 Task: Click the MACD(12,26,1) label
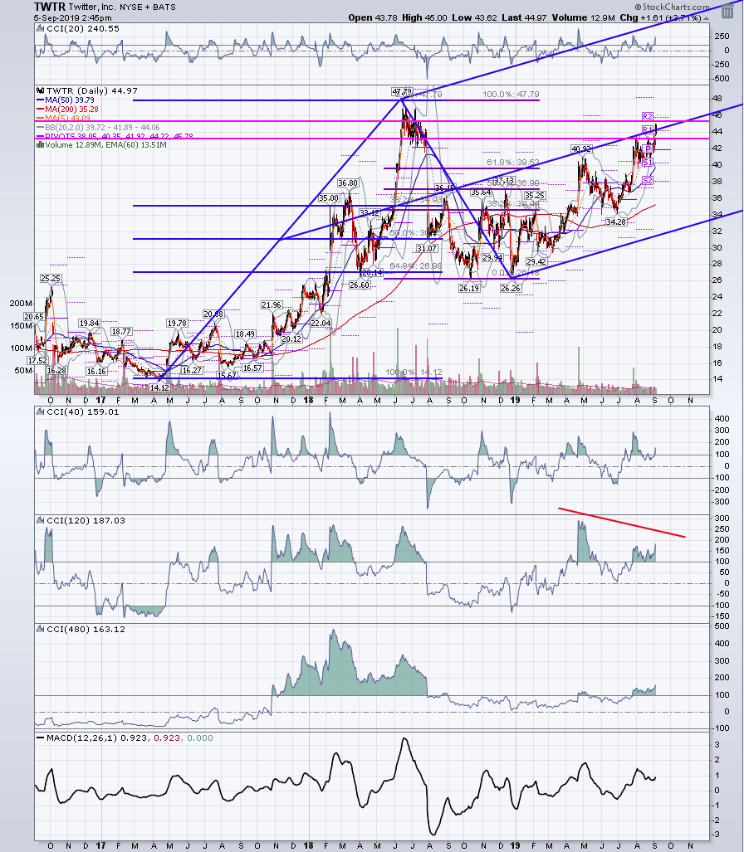click(x=83, y=738)
